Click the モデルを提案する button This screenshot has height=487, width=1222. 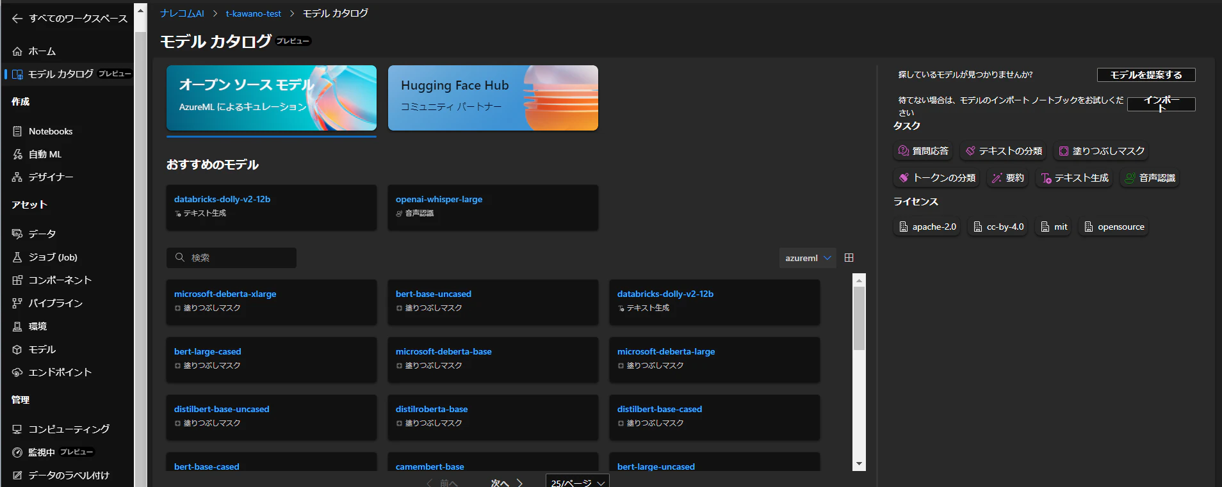pos(1146,75)
